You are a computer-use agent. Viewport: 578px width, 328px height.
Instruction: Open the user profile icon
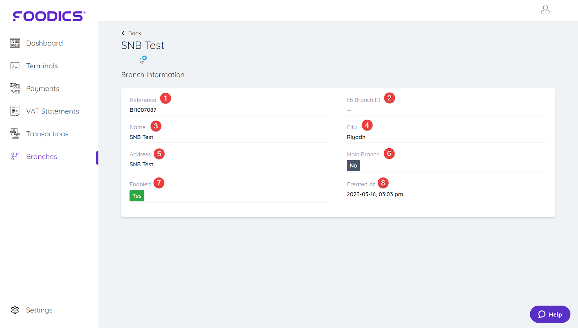(545, 9)
